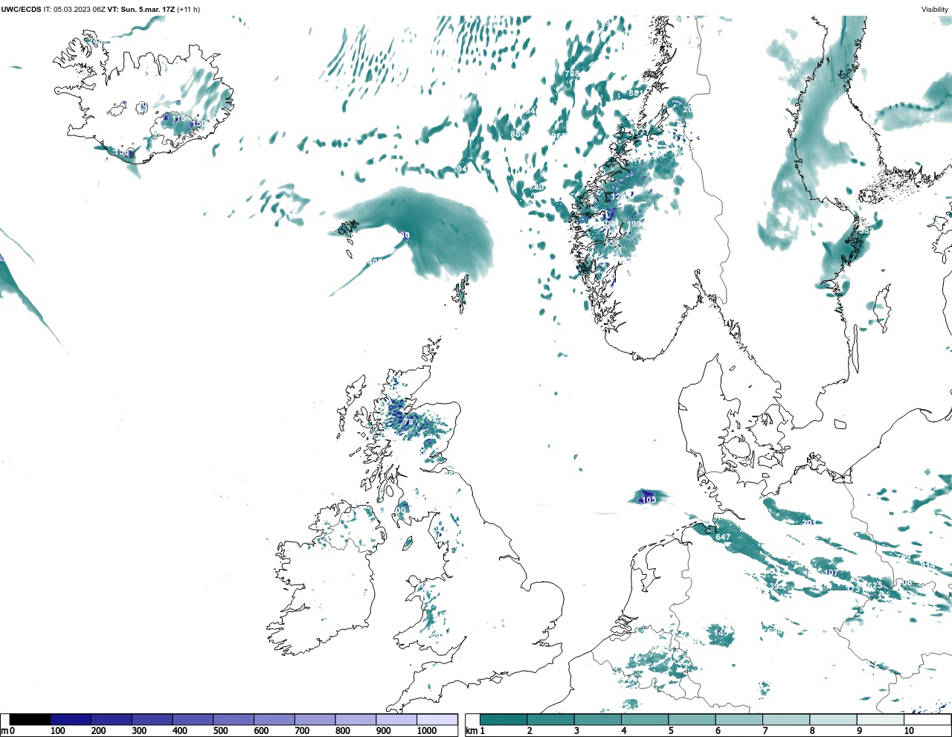Click the 647 visibility value label

pos(723,537)
